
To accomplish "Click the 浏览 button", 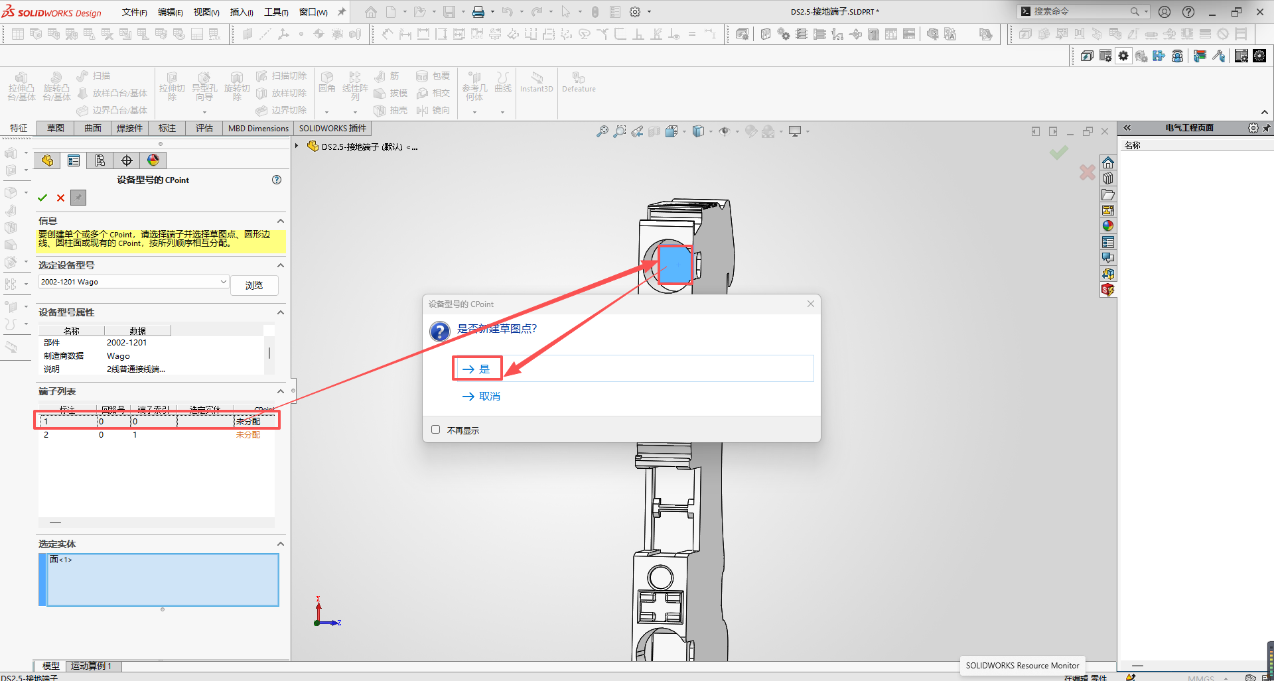I will coord(254,285).
